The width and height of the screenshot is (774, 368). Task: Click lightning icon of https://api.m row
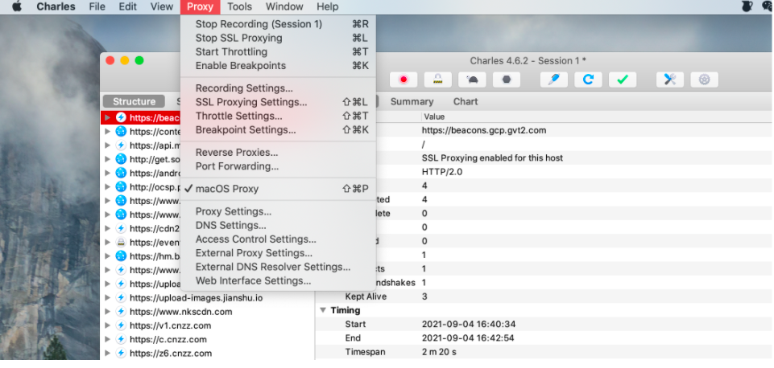[x=121, y=145]
